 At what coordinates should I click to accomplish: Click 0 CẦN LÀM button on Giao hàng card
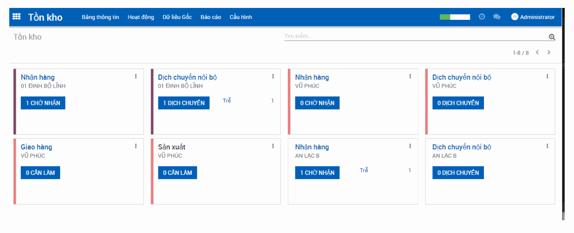point(40,173)
